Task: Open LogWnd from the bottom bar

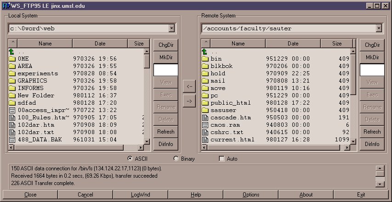Action: click(140, 195)
